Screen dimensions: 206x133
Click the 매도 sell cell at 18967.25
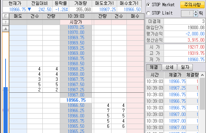click(18, 90)
